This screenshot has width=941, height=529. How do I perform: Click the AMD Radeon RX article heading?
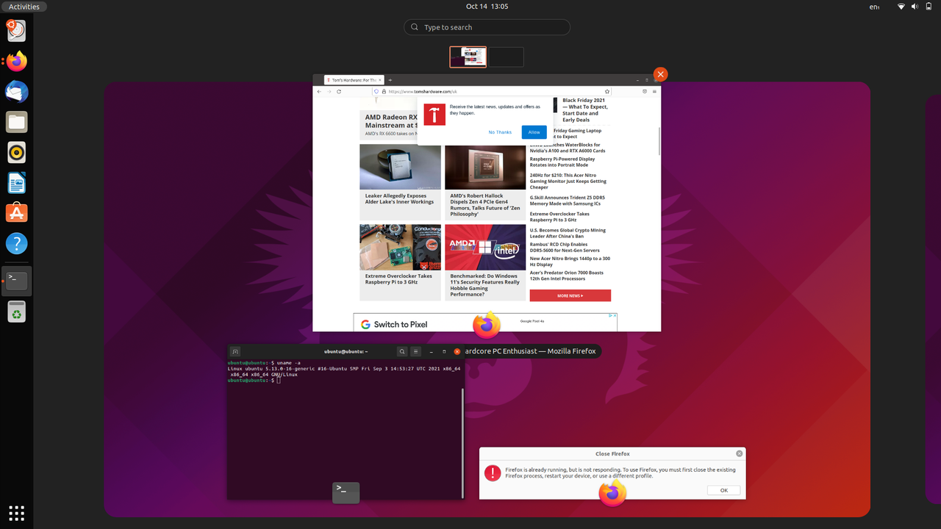pos(391,121)
